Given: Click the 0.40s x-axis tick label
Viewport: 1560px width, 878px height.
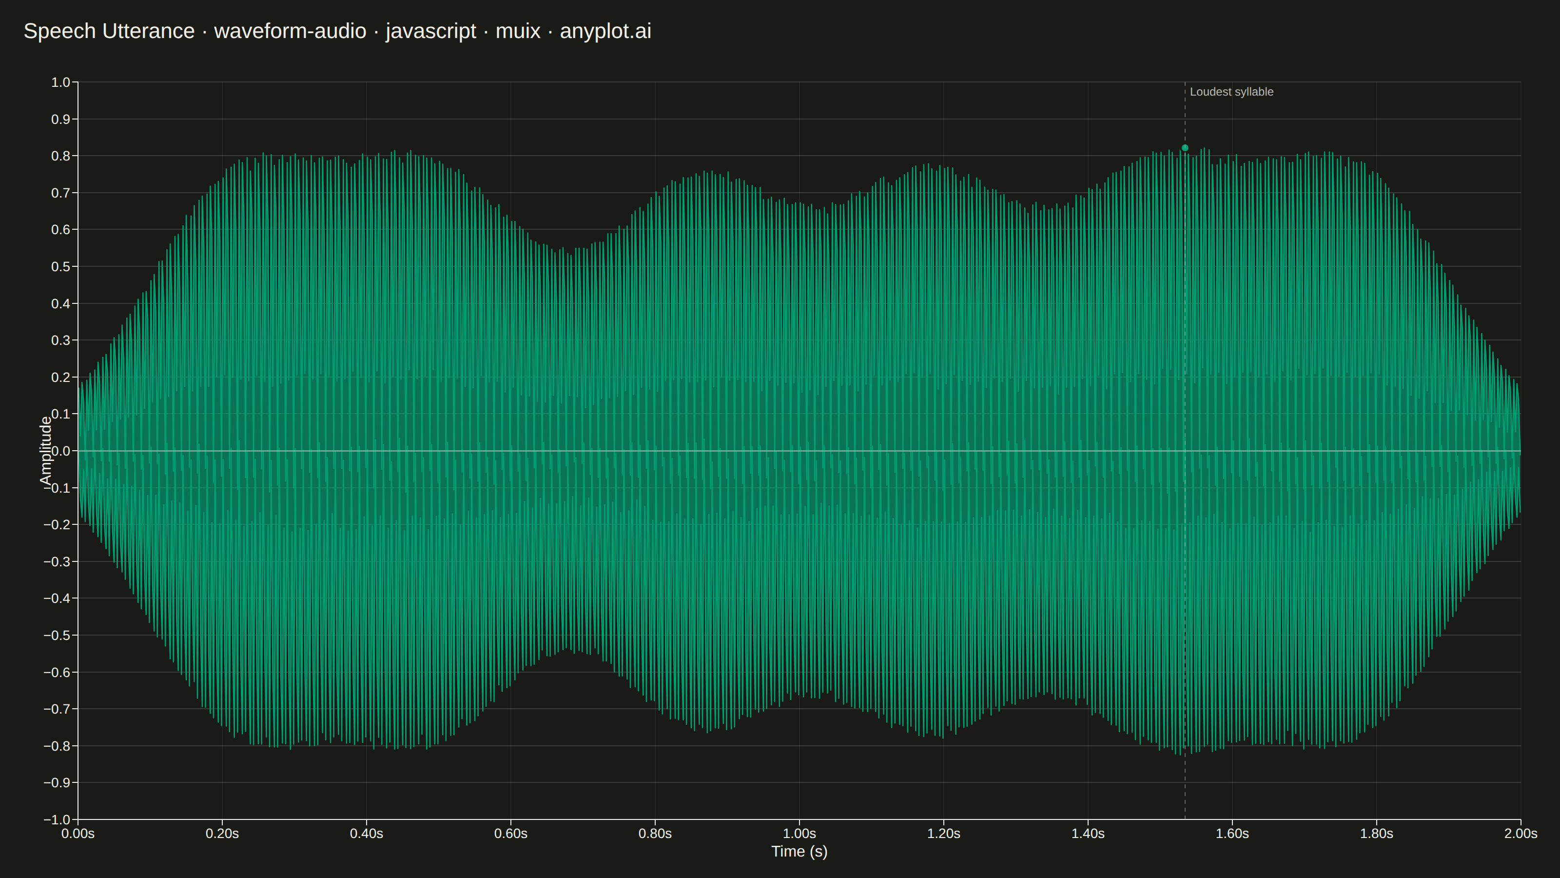Looking at the screenshot, I should (367, 834).
